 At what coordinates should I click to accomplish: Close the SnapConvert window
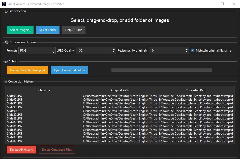234,4
